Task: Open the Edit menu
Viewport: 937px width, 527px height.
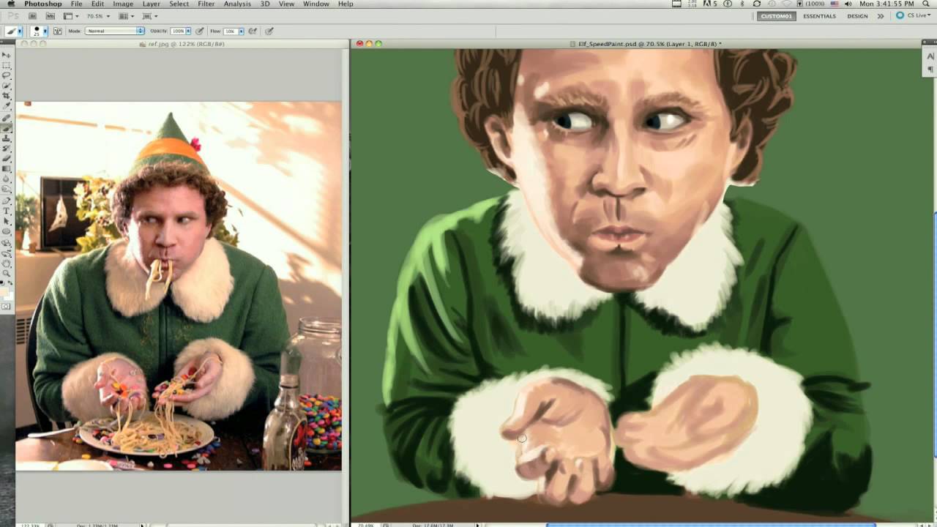Action: (x=97, y=4)
